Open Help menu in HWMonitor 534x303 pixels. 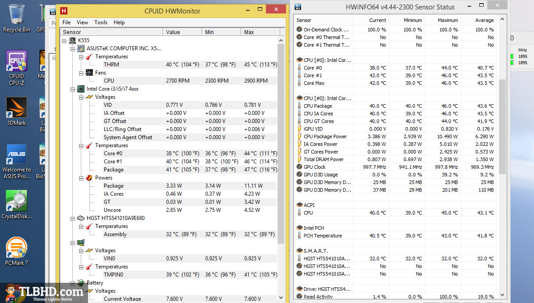[119, 22]
